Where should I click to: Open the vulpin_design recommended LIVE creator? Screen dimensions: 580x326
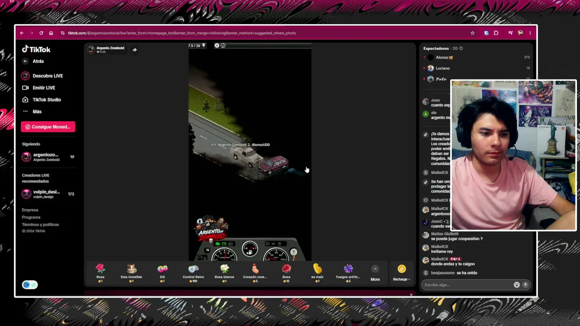click(48, 194)
